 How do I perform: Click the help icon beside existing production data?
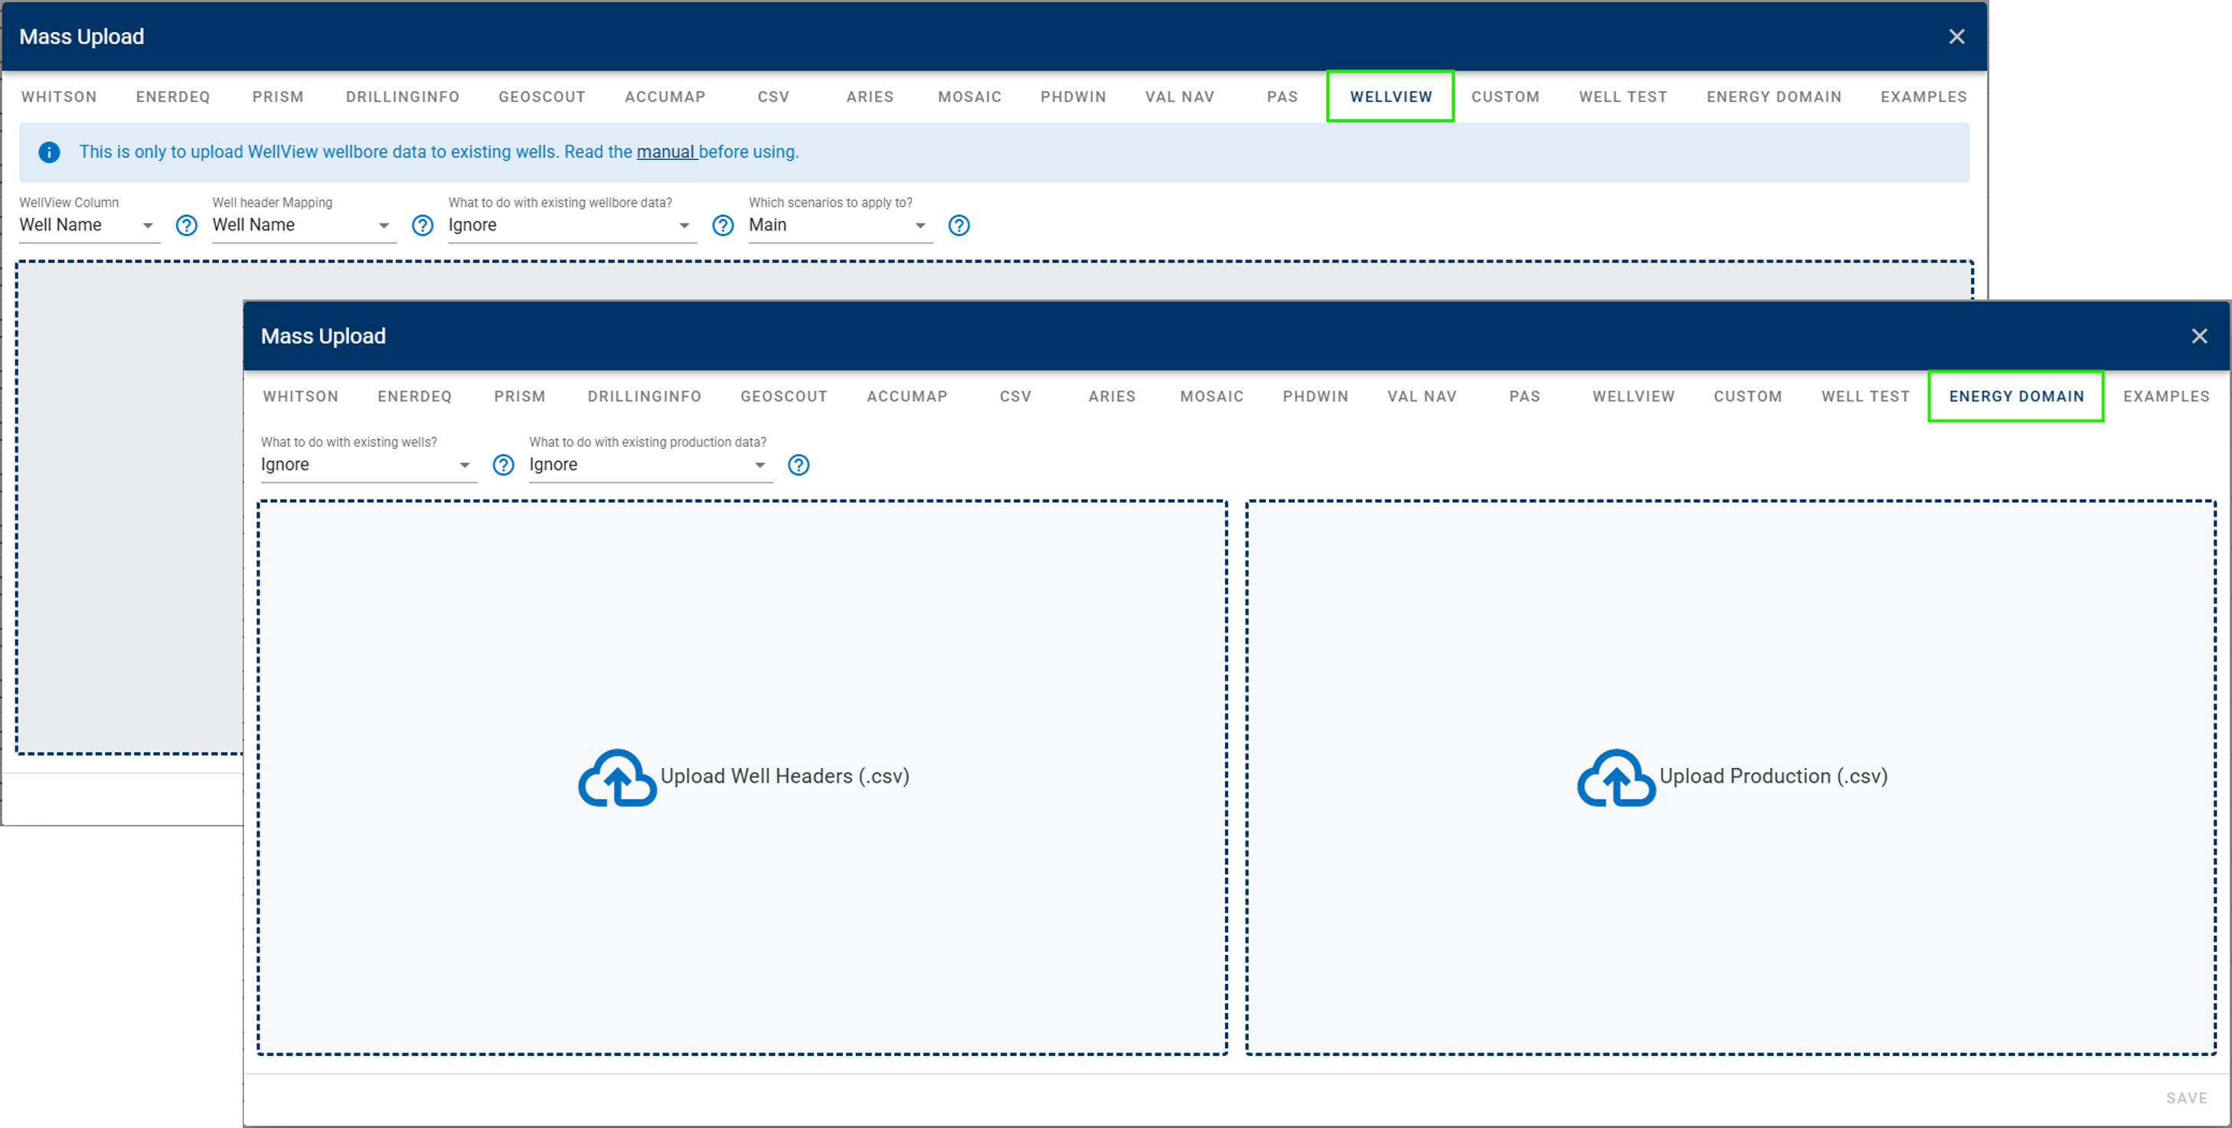(x=798, y=466)
